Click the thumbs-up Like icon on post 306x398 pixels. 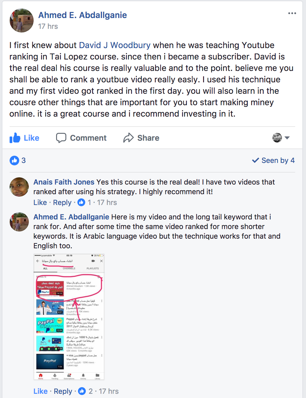point(15,138)
